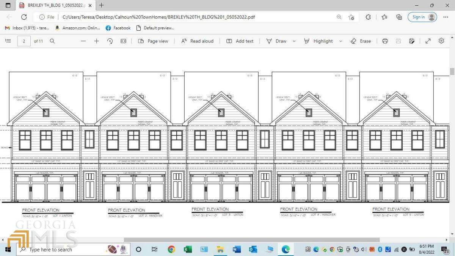455x256 pixels.
Task: Rotate the PDF page
Action: pyautogui.click(x=110, y=41)
